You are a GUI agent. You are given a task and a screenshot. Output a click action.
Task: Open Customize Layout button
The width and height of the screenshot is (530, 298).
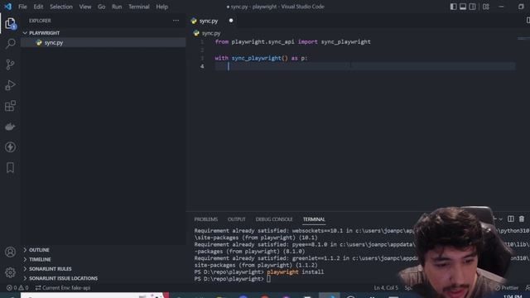(x=486, y=7)
